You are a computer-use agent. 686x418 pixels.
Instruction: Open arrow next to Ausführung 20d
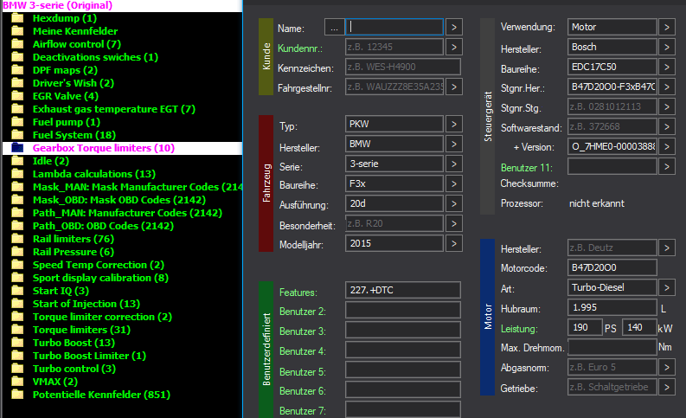pos(454,204)
